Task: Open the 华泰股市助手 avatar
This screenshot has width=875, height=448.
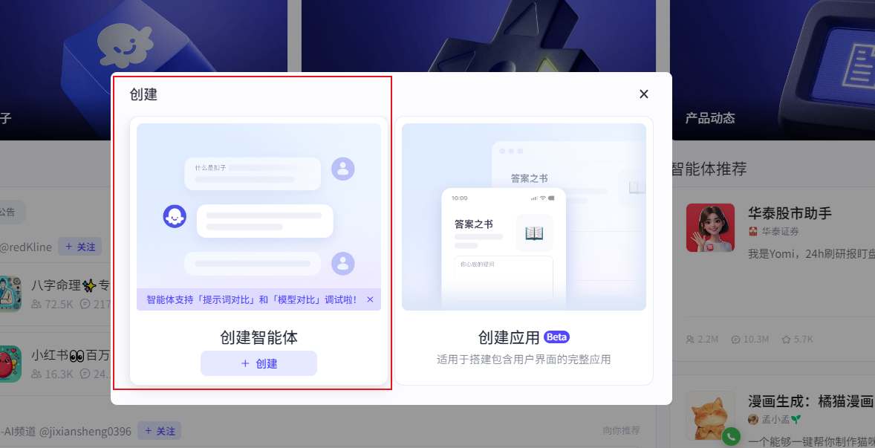Action: coord(710,227)
